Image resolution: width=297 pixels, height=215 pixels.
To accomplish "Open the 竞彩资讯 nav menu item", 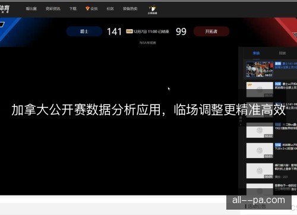I will tap(53, 9).
